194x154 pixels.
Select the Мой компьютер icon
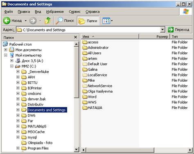coord(12,55)
